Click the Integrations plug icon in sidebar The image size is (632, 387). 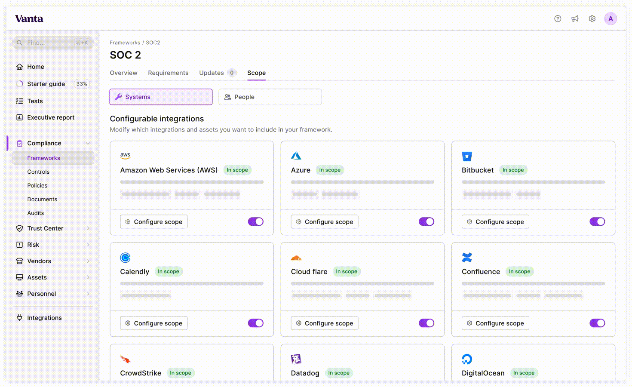point(19,318)
